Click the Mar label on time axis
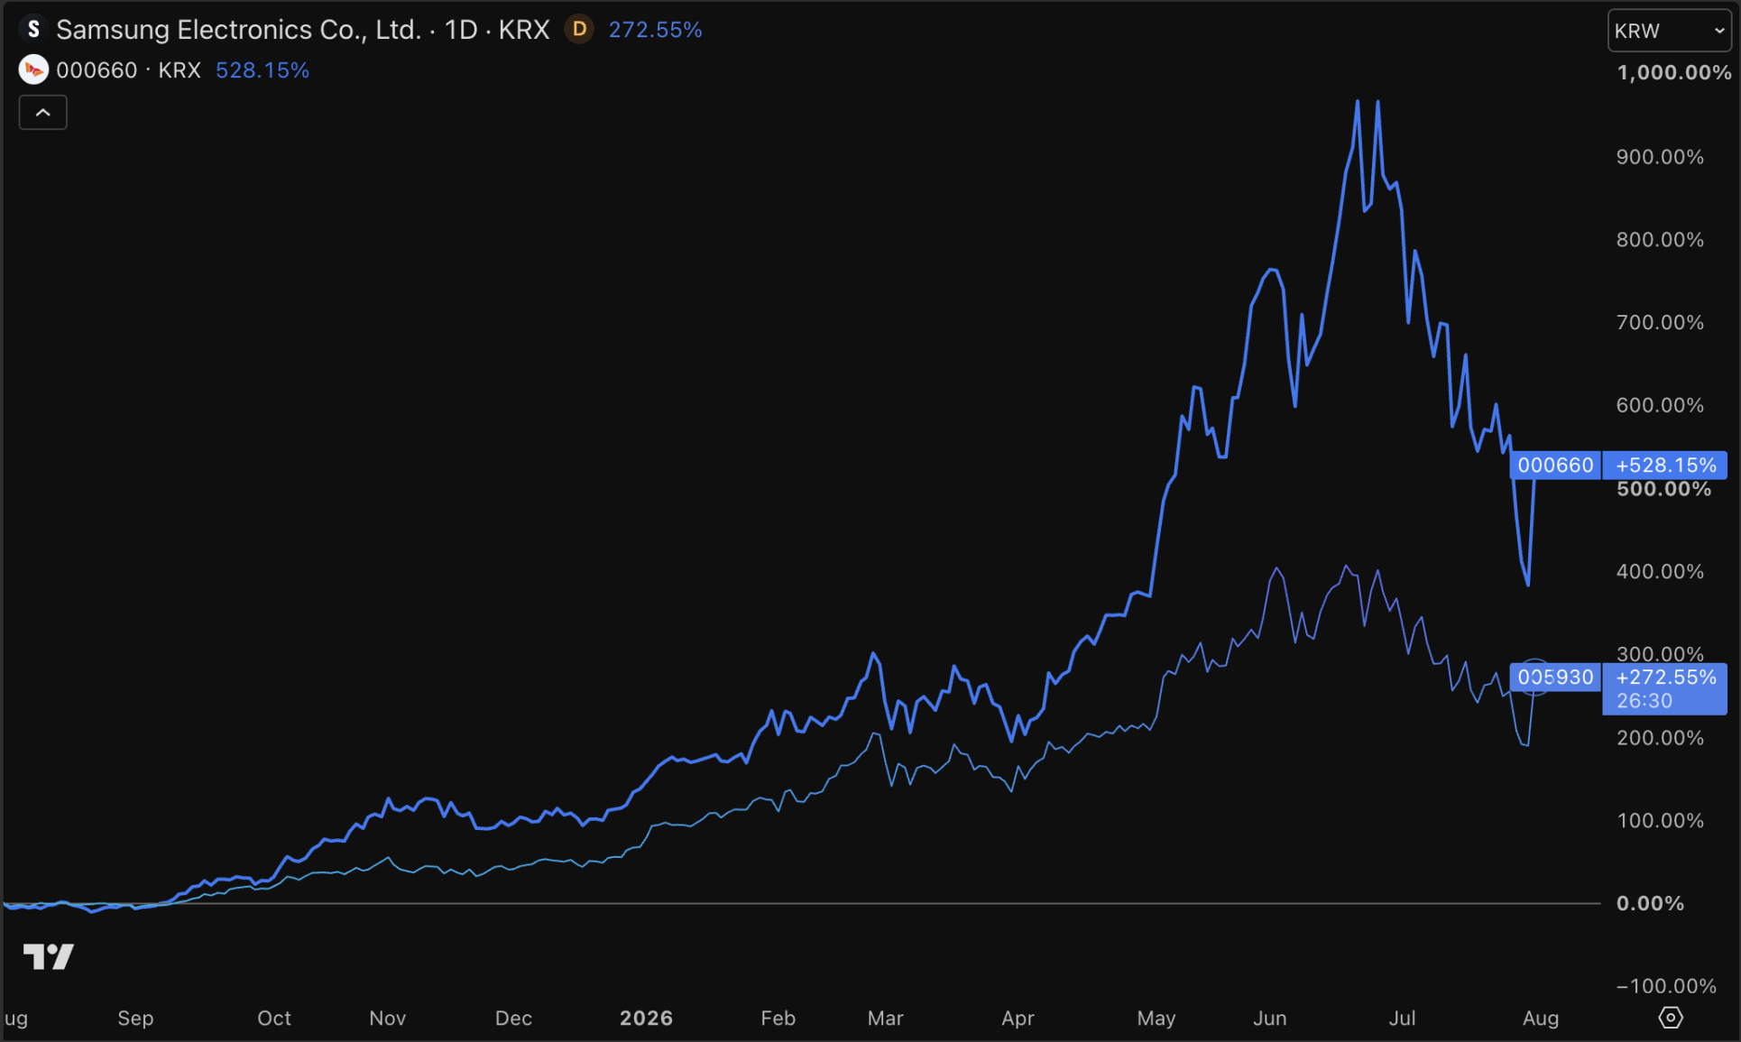Screen dimensions: 1741x1042 pos(885,1019)
